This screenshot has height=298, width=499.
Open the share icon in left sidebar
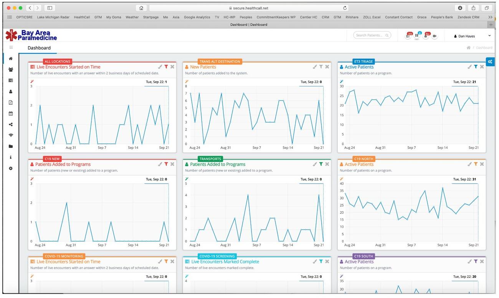point(11,124)
